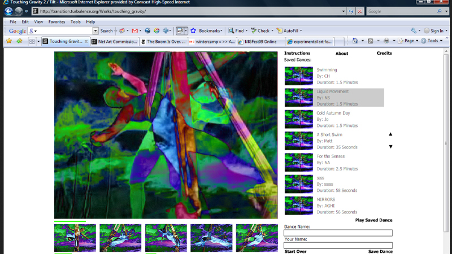Click the Home icon in command bar
The image size is (452, 254).
coord(355,41)
